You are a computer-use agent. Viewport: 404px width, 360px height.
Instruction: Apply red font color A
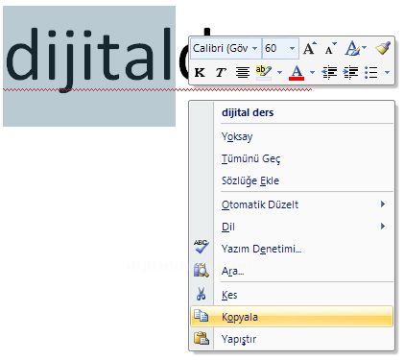point(297,73)
